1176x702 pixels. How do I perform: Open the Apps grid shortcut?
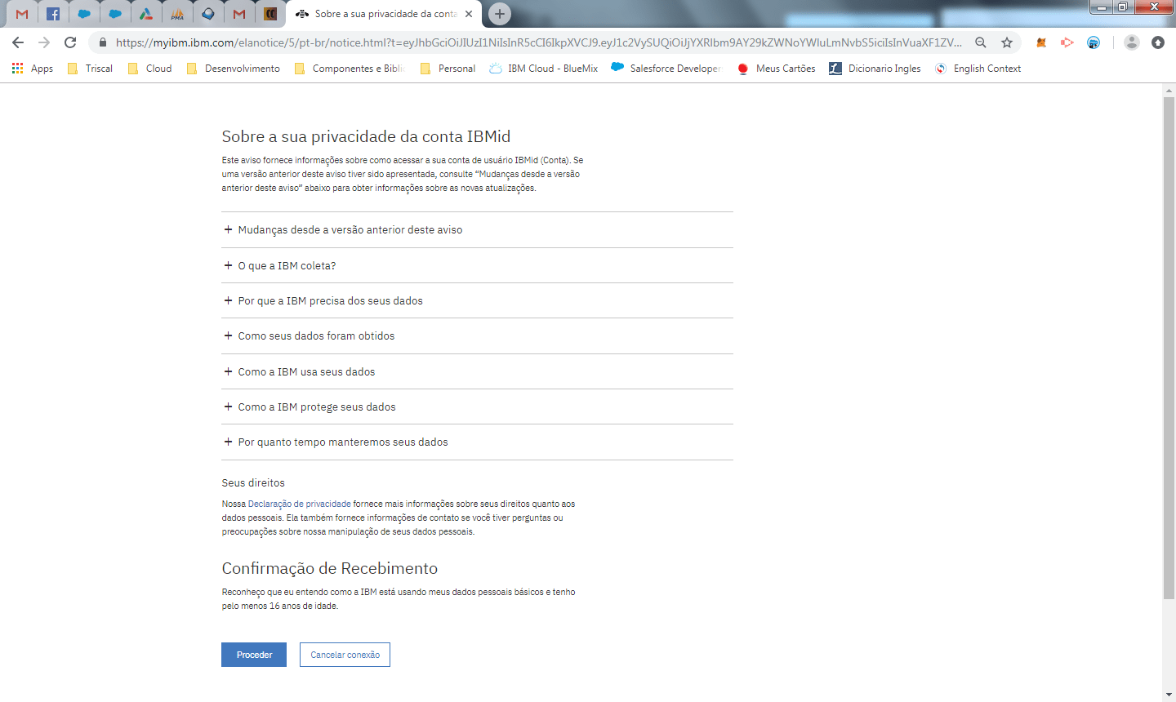click(33, 69)
